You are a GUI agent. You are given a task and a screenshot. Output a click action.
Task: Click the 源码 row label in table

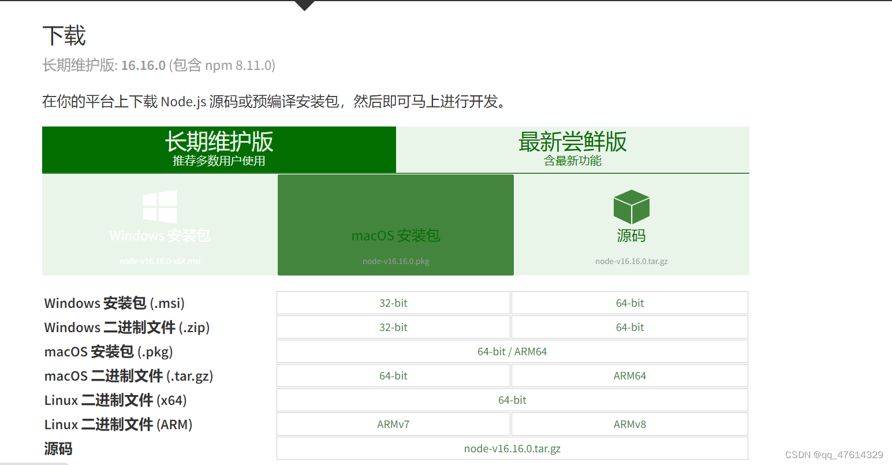click(58, 449)
